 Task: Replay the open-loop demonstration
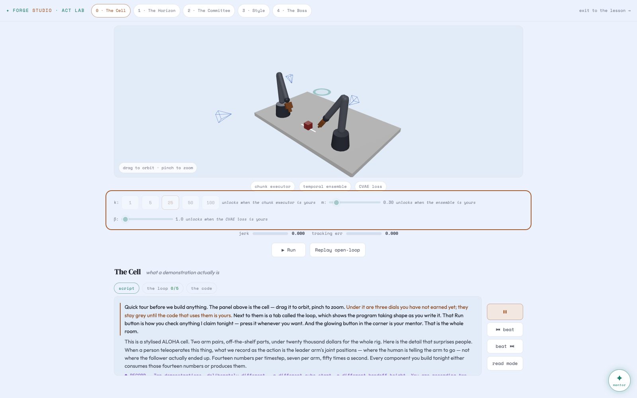337,250
